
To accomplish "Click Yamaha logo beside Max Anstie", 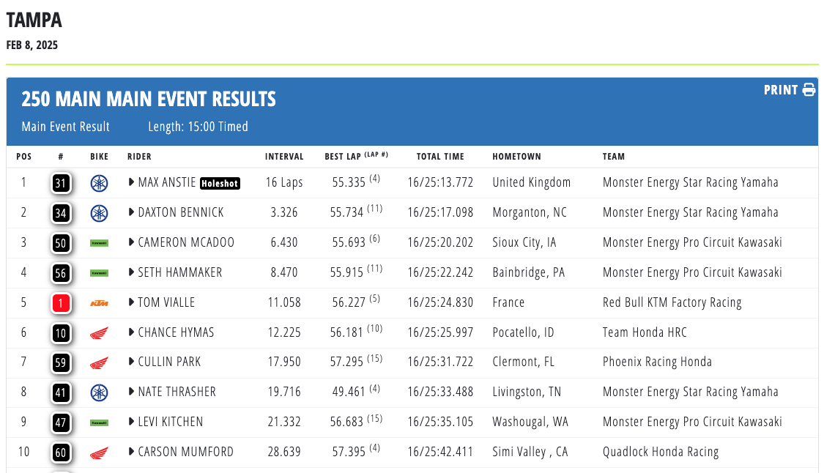I will coord(98,183).
